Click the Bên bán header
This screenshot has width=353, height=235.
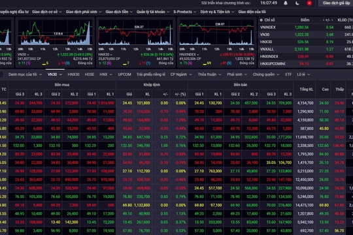pyautogui.click(x=241, y=85)
